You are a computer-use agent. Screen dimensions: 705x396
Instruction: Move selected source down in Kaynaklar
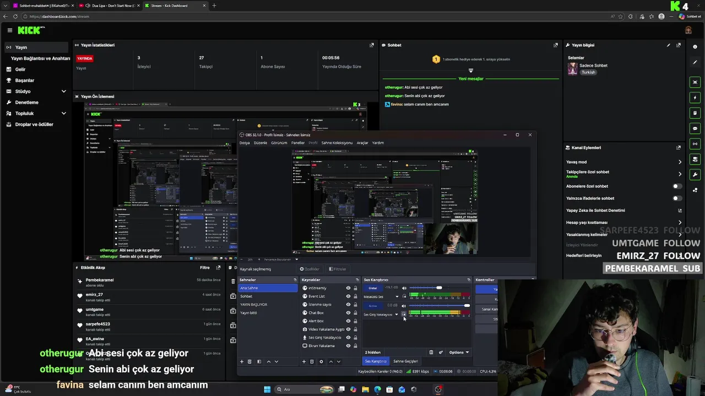339,361
